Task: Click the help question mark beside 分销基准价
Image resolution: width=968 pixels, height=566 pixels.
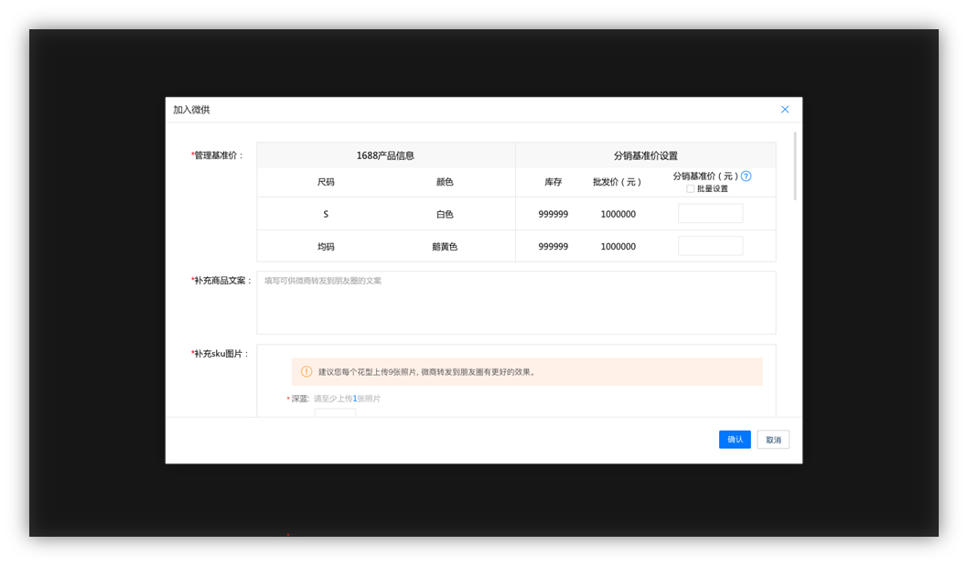Action: [746, 176]
